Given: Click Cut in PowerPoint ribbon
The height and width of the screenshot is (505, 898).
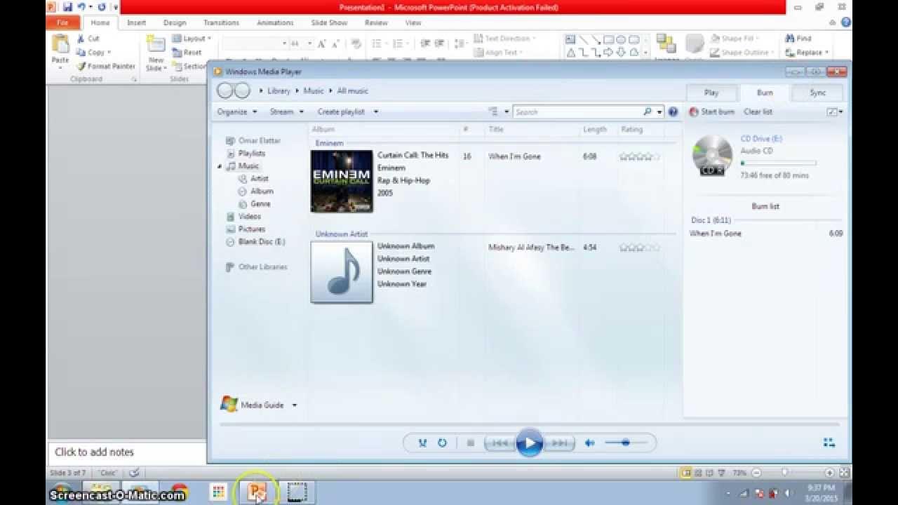Looking at the screenshot, I should click(x=88, y=39).
